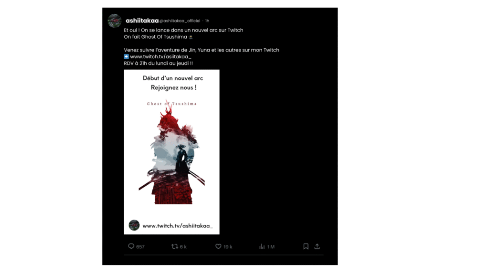Like the post with the heart icon
Viewport: 489px width, 275px height.
click(x=218, y=246)
